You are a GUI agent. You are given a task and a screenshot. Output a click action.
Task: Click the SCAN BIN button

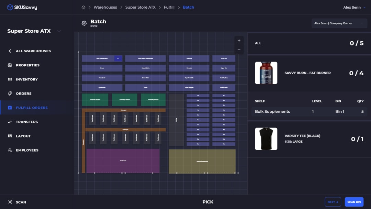(354, 202)
